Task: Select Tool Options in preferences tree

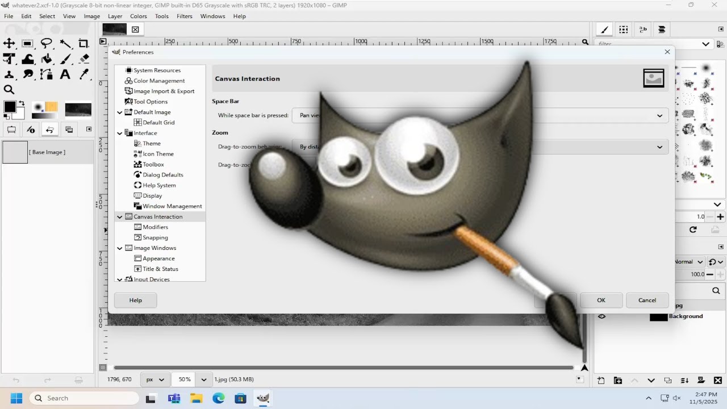Action: point(151,102)
